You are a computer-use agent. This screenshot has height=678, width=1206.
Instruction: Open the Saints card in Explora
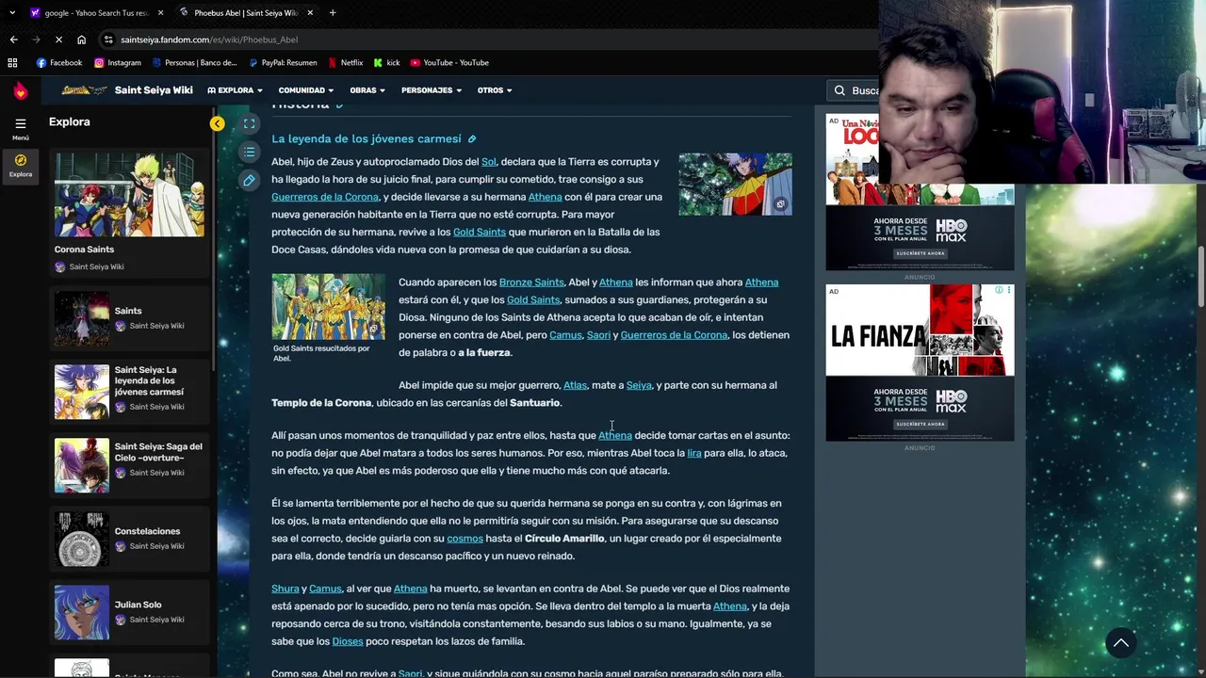(x=129, y=318)
